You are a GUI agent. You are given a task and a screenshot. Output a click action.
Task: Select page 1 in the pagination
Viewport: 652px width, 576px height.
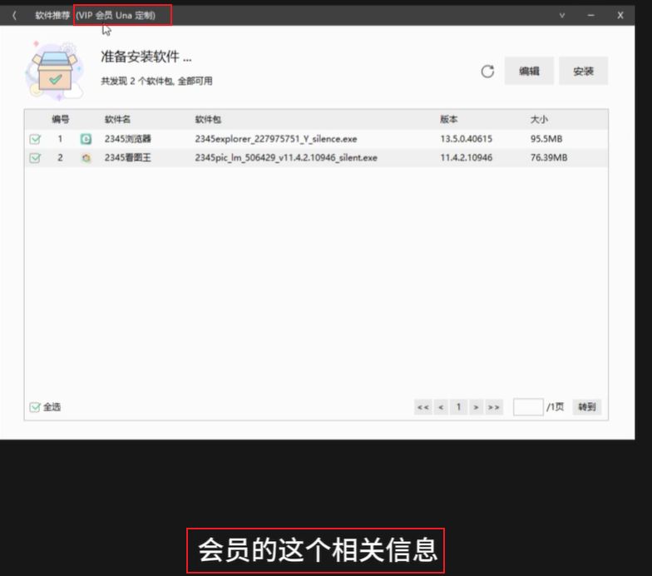coord(458,407)
